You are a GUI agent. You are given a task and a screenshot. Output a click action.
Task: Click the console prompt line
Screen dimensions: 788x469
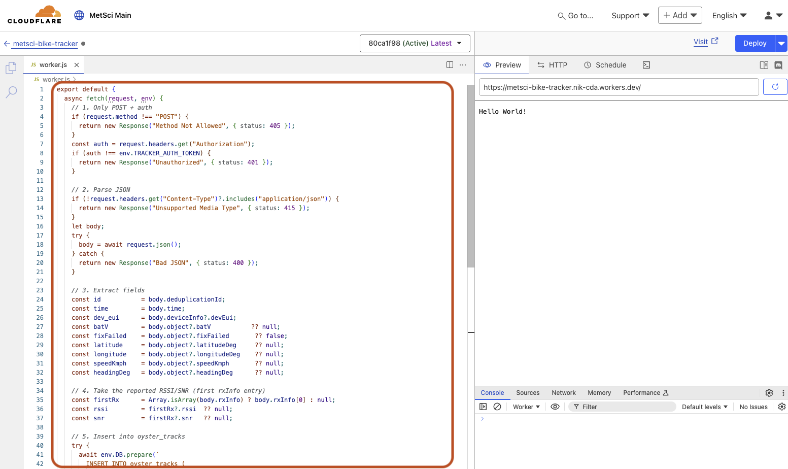(x=631, y=419)
